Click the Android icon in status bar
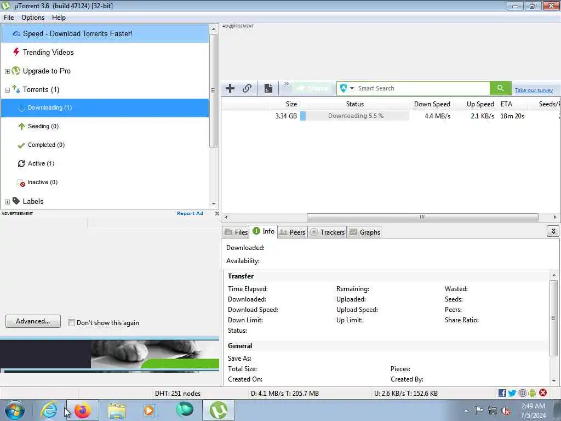The image size is (561, 421). [532, 393]
